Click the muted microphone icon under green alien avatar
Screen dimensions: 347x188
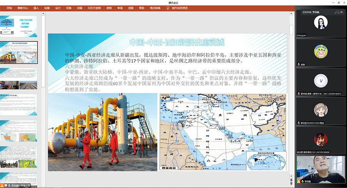tap(299, 65)
